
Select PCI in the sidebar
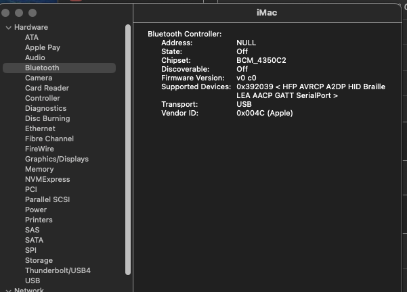pyautogui.click(x=31, y=189)
